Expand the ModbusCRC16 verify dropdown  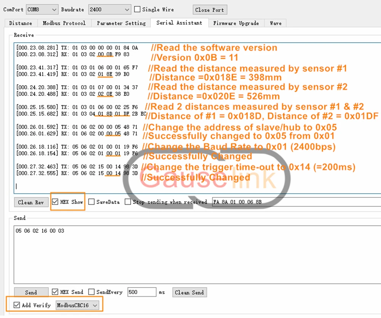point(77,305)
